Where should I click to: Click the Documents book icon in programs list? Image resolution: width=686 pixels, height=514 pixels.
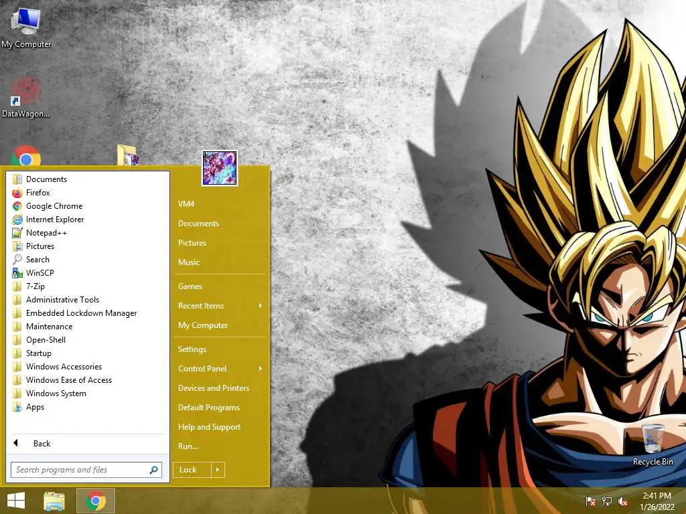coord(17,179)
